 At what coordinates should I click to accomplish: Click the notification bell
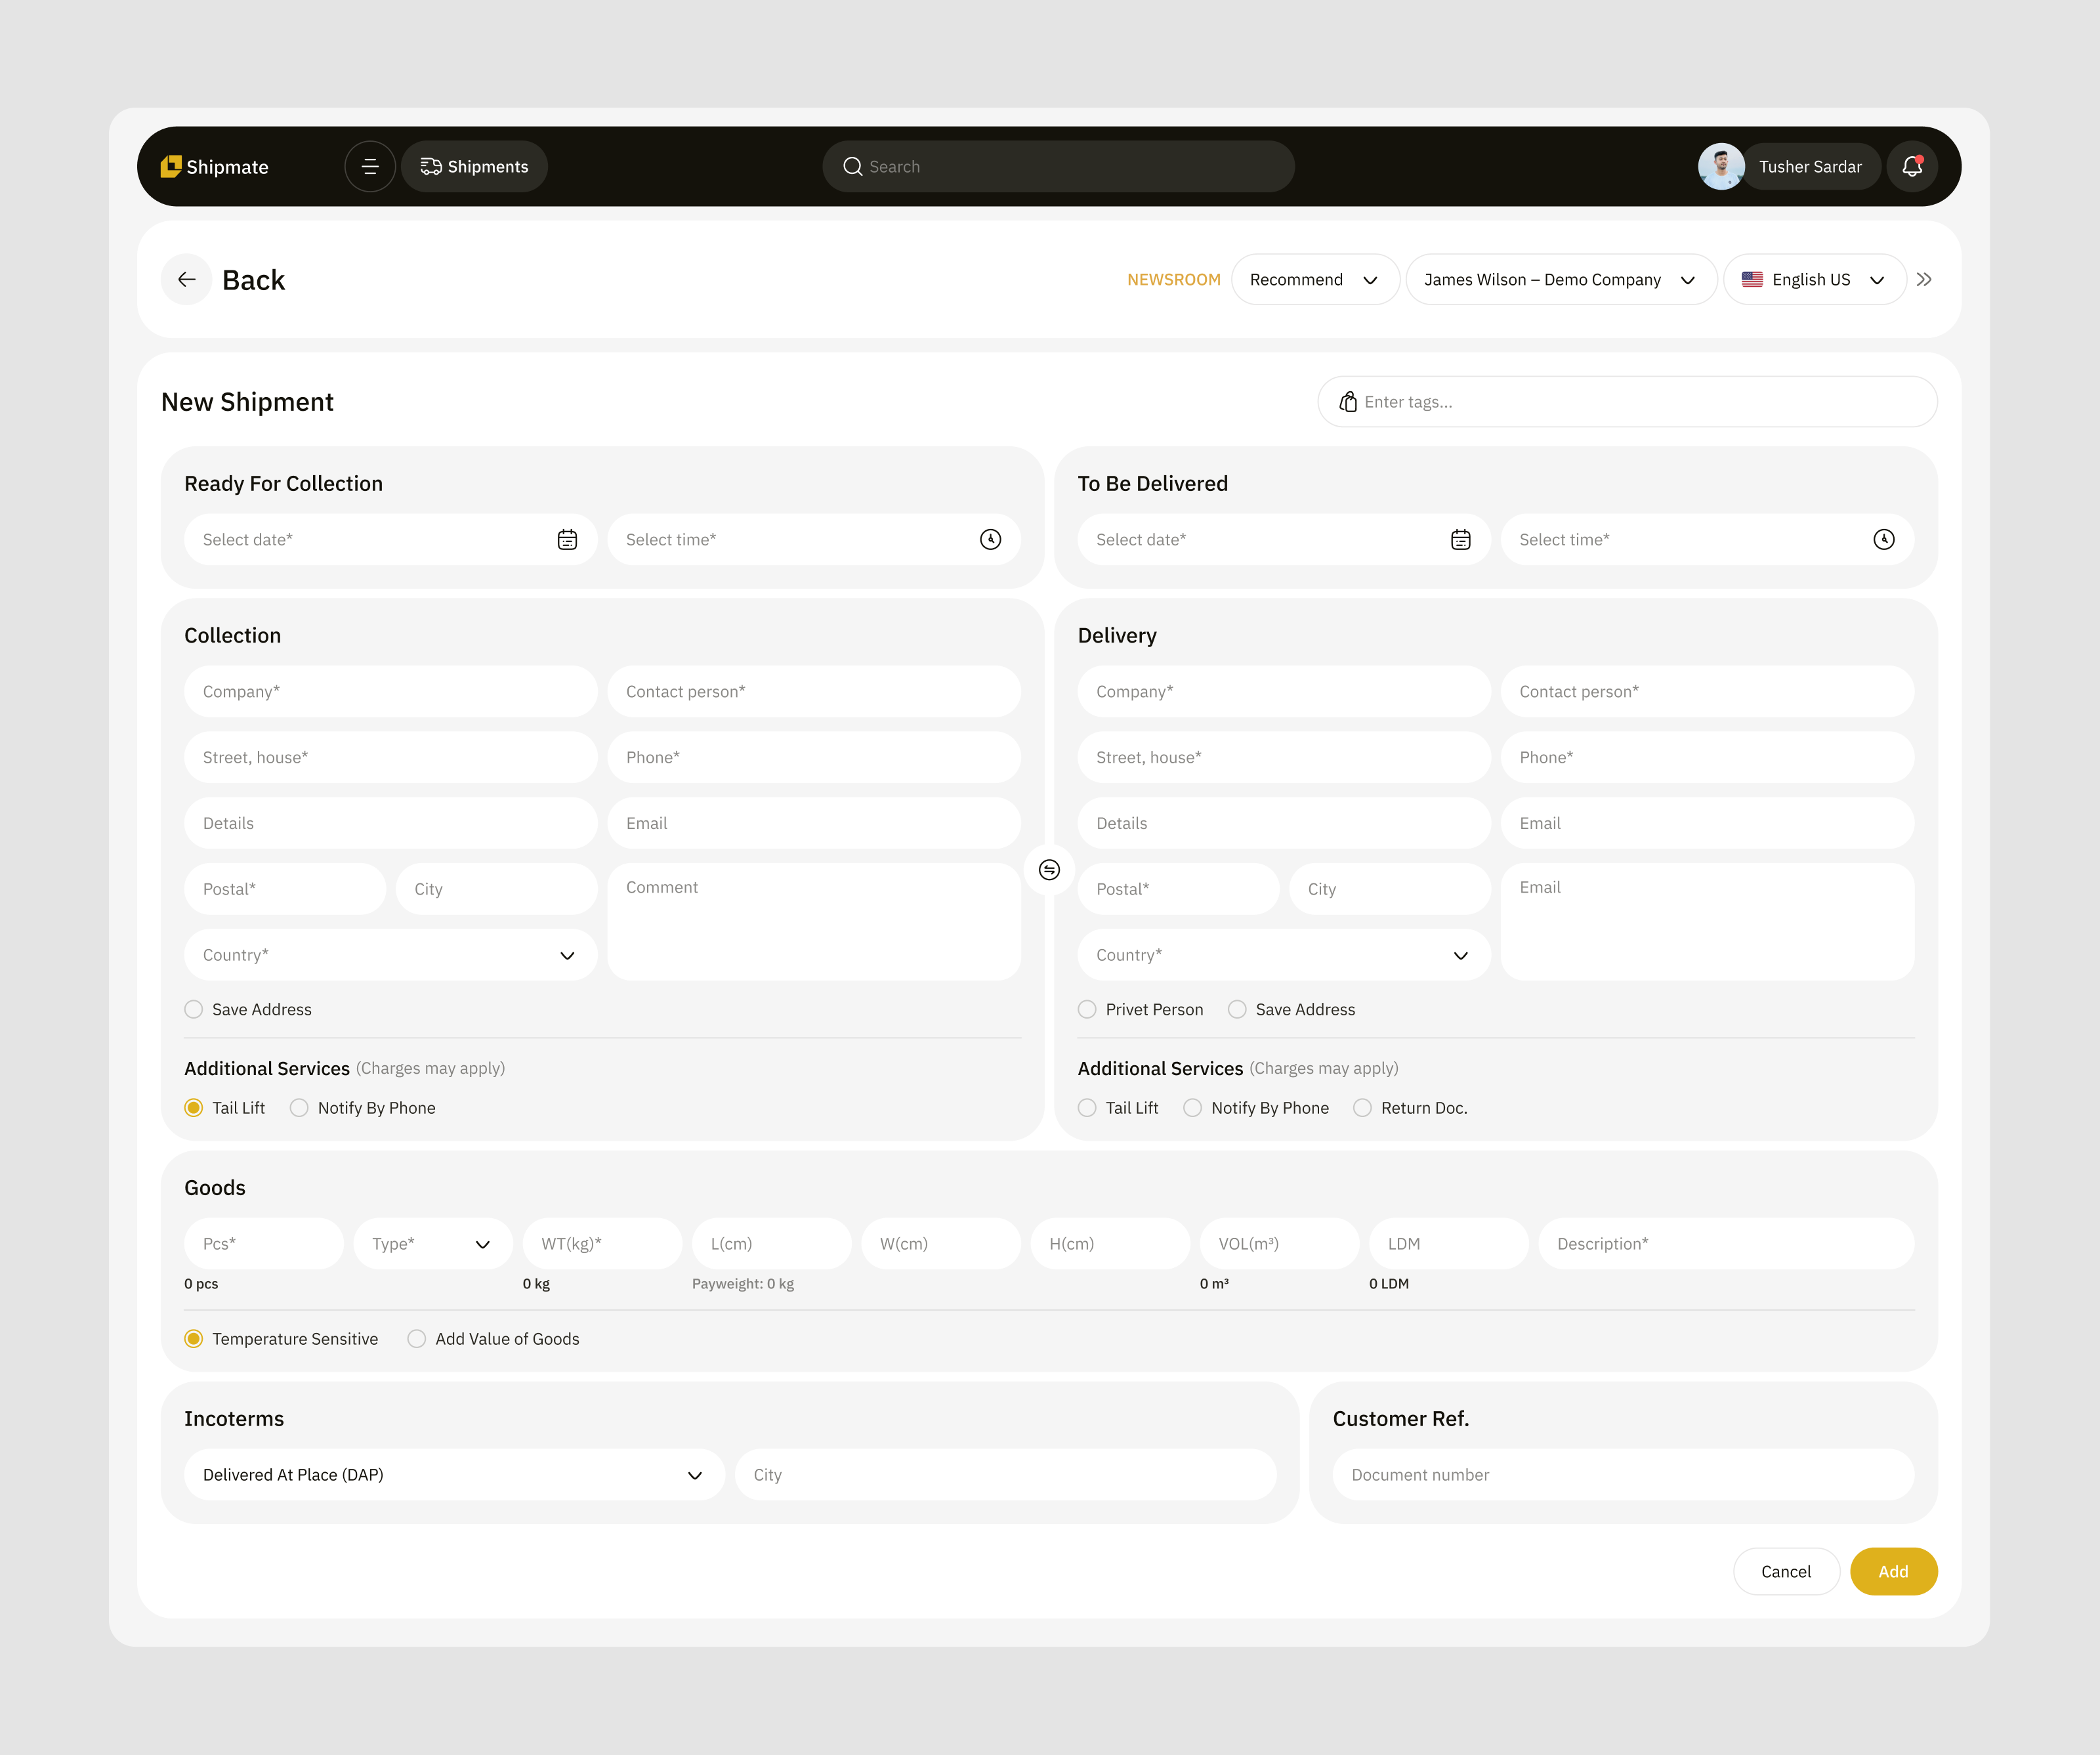coord(1912,166)
